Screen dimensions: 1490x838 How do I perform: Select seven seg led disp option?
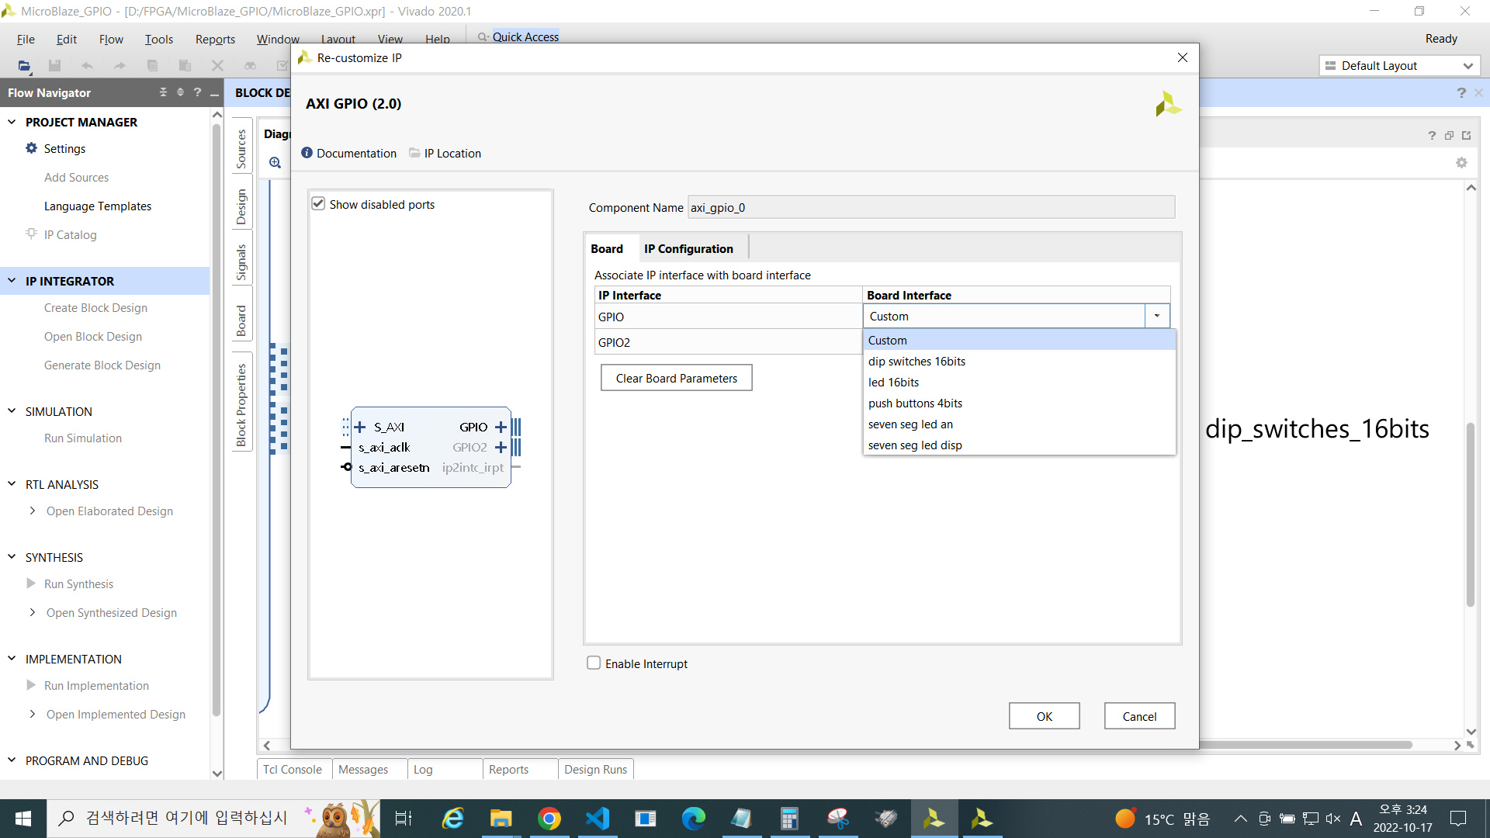pyautogui.click(x=1019, y=445)
